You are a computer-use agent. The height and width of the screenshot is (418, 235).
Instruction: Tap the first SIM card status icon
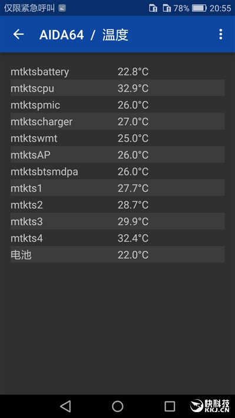(153, 8)
